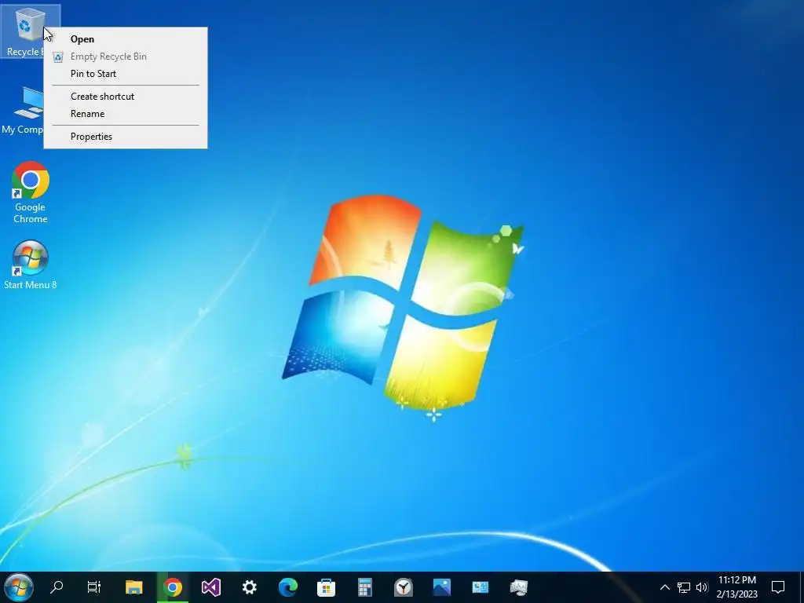
Task: Open Microsoft Store taskbar icon
Action: click(x=326, y=587)
